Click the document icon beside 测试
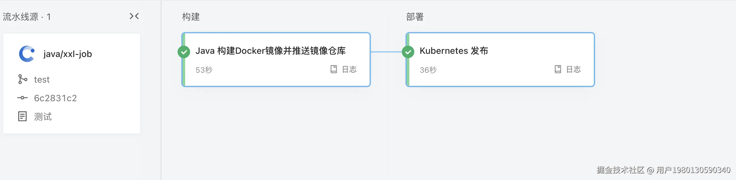736x180 pixels. [22, 116]
